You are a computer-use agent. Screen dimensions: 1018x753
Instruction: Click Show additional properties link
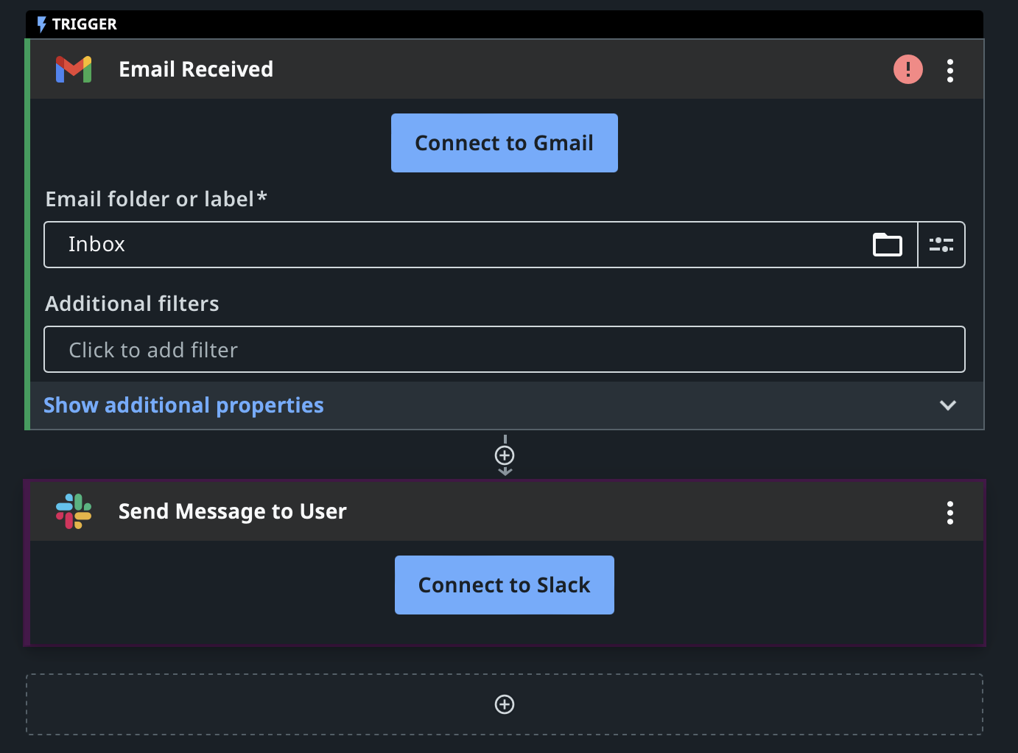click(183, 405)
